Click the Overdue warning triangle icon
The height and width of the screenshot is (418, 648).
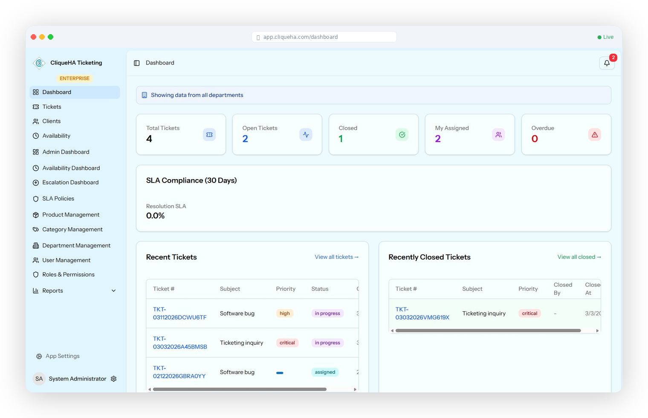(x=595, y=135)
